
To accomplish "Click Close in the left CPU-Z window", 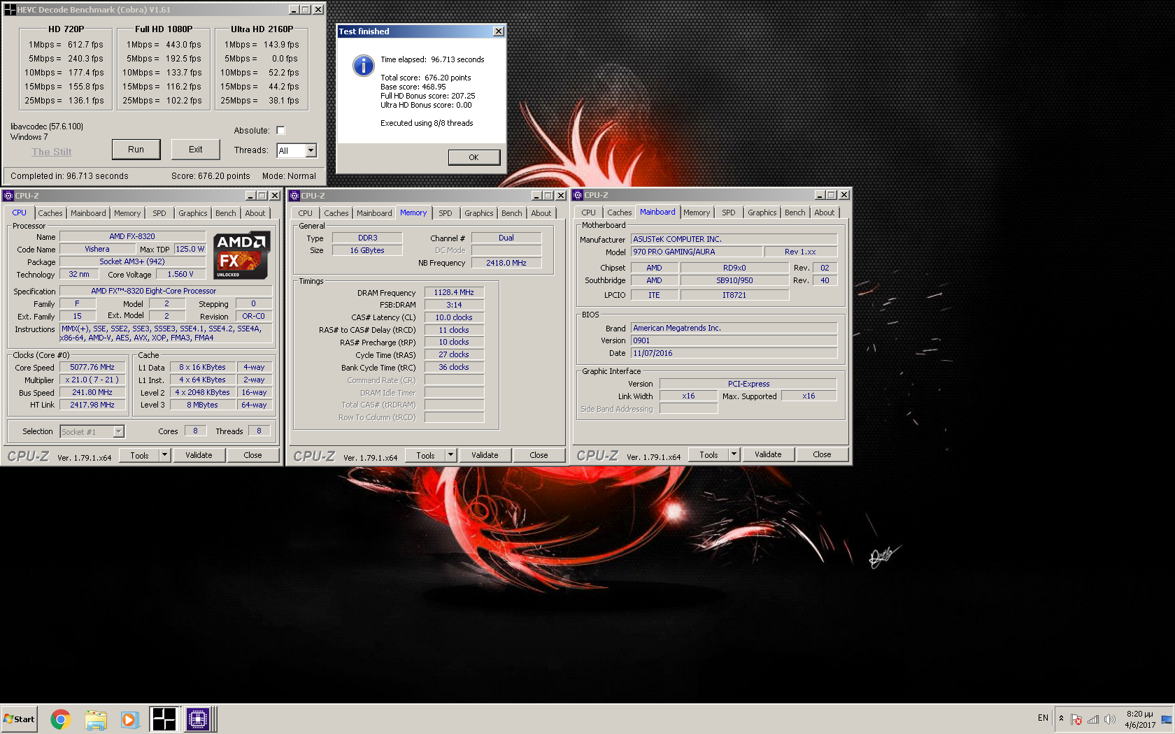I will [252, 455].
